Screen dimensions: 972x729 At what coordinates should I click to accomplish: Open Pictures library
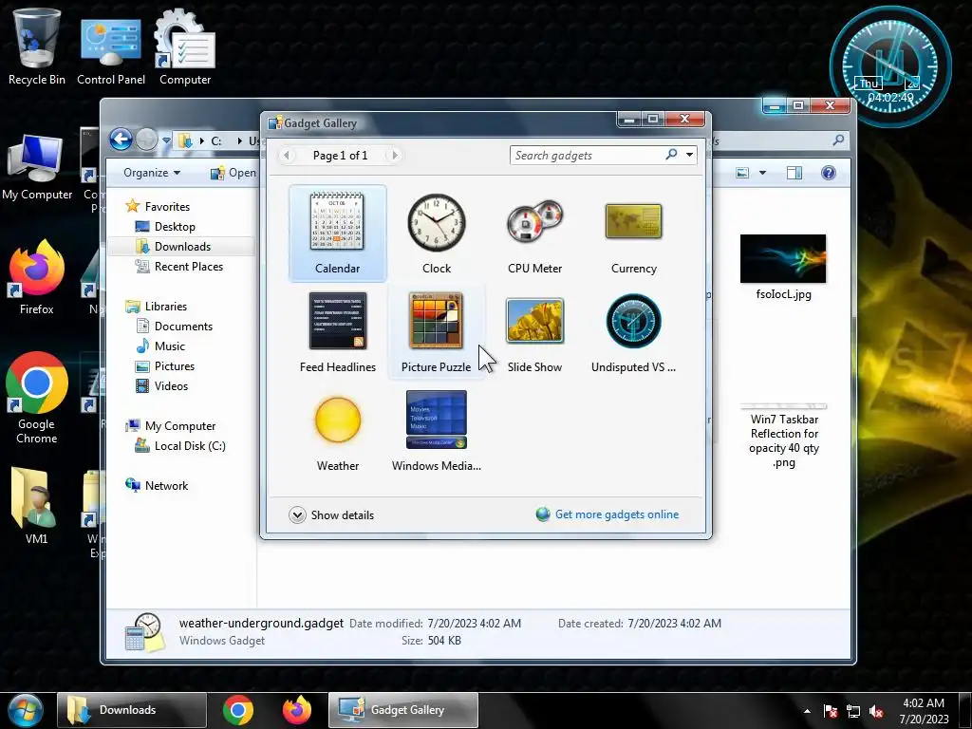coord(165,366)
